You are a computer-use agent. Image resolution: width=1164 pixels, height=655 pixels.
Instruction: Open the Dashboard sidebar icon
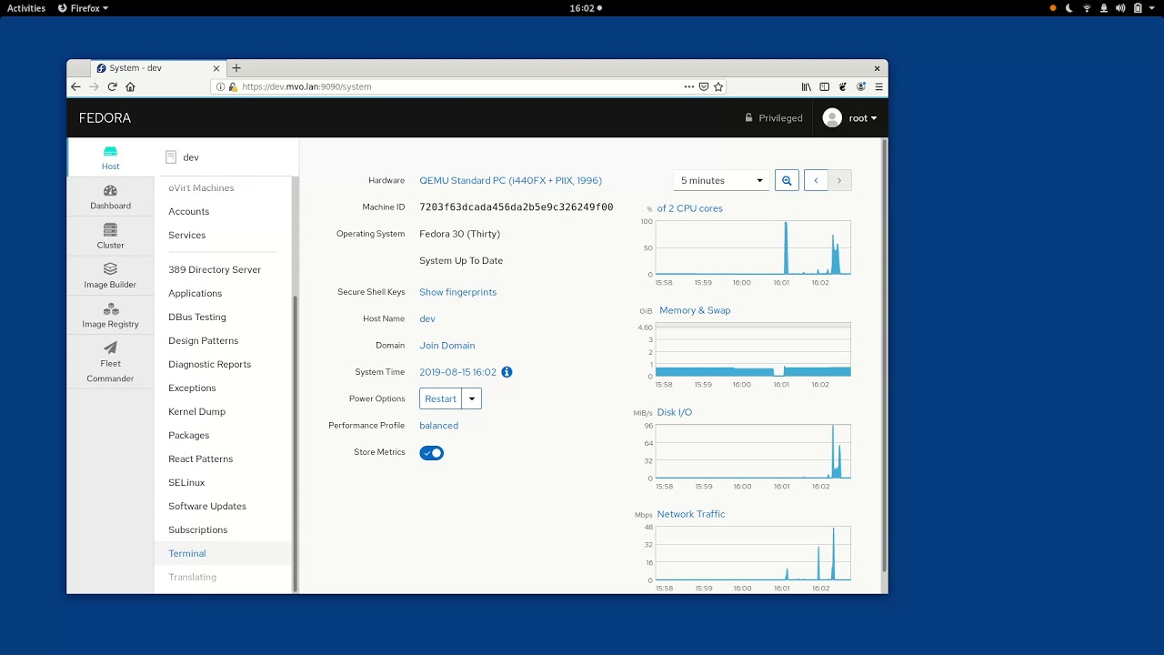point(110,191)
